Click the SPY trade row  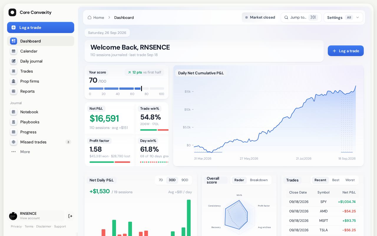click(x=323, y=202)
